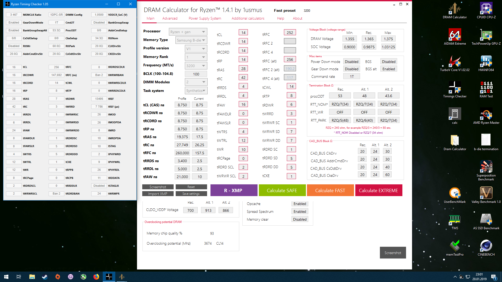Open Task View on taskbar
Image resolution: width=502 pixels, height=282 pixels.
(19, 277)
